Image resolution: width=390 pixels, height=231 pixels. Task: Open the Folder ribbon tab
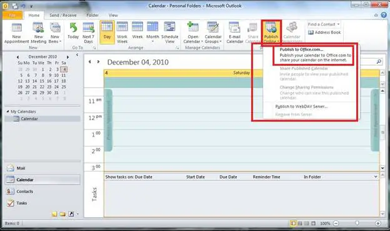[x=92, y=15]
